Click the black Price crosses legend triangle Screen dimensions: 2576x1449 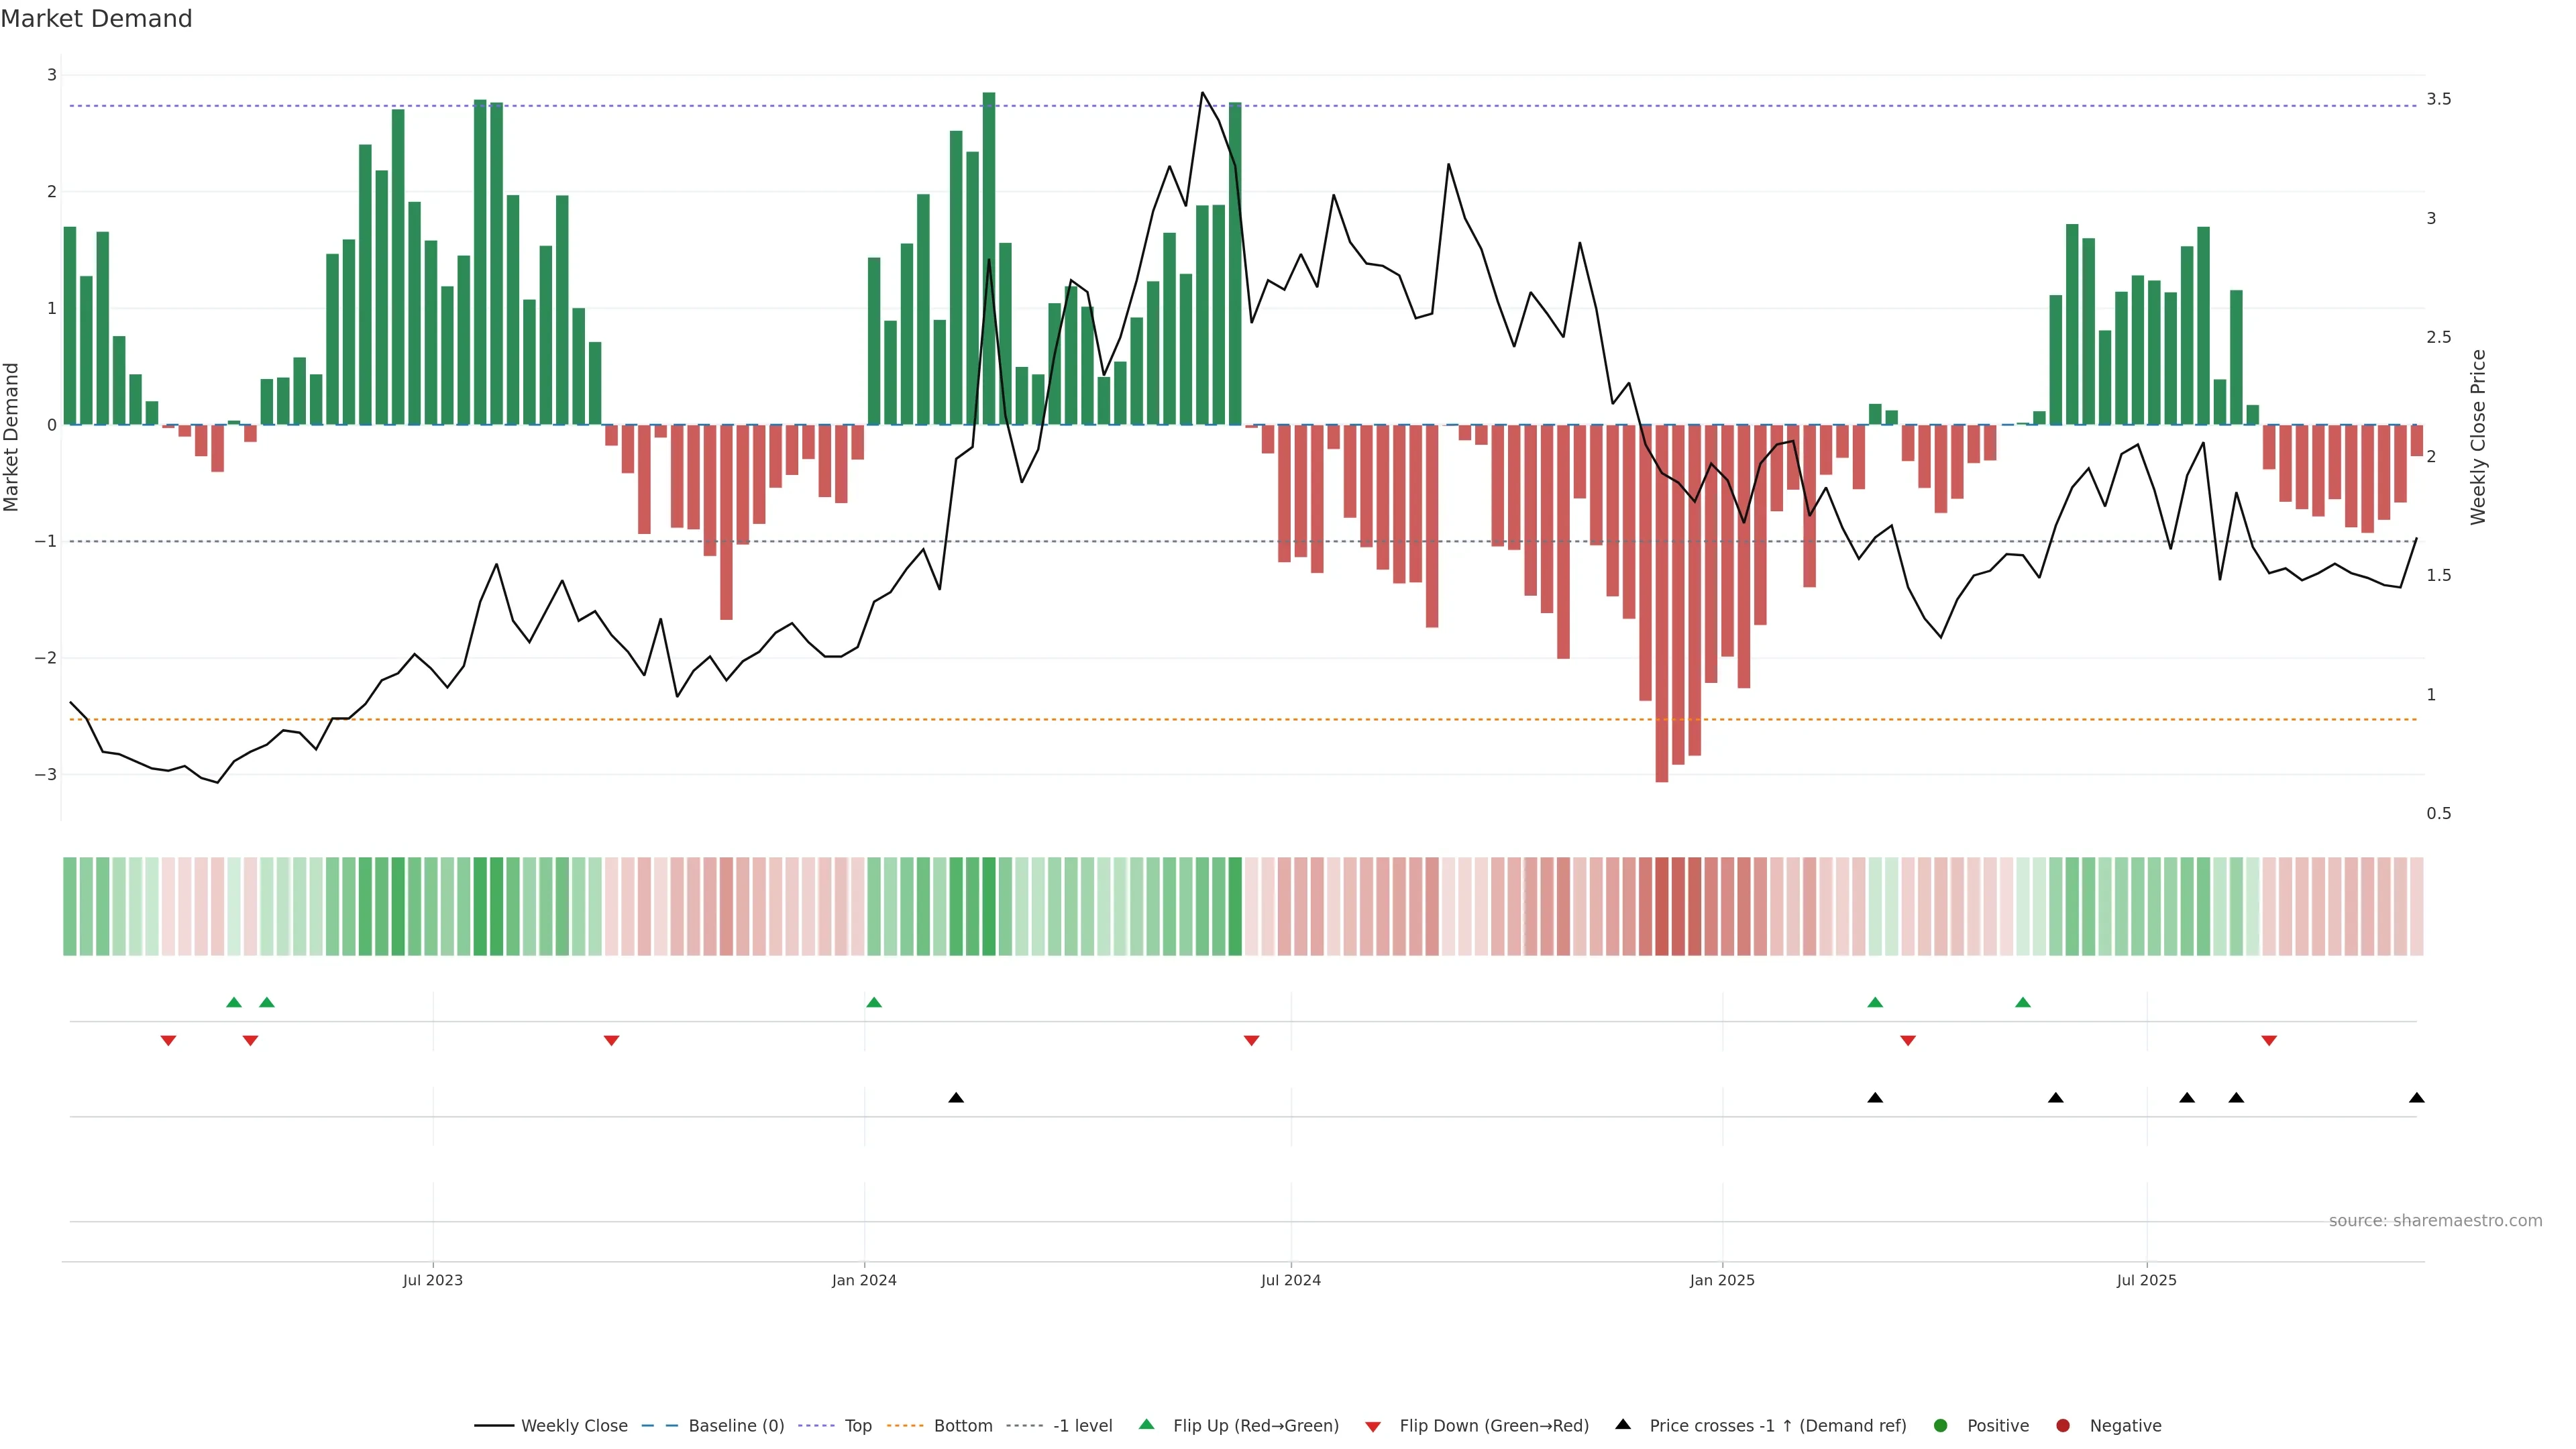(1623, 1424)
